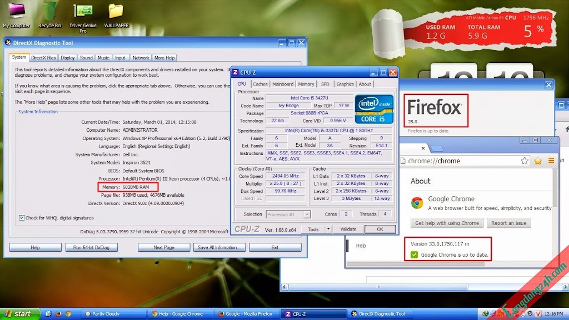Viewport: 569px width, 320px height.
Task: Open the Music tab in DxDiag
Action: point(103,58)
